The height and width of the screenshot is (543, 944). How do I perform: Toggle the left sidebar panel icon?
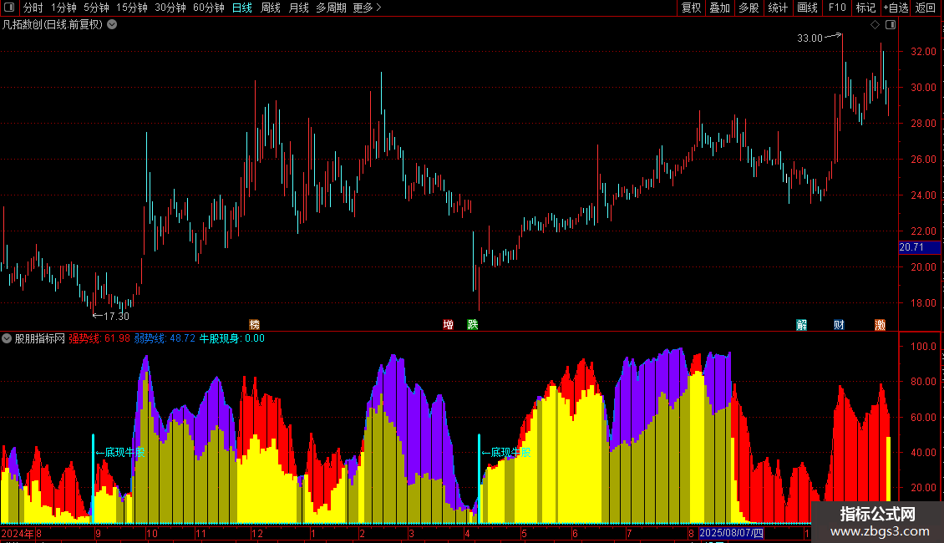point(9,8)
